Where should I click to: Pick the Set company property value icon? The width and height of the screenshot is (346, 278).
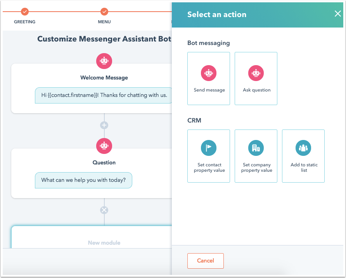pos(256,148)
